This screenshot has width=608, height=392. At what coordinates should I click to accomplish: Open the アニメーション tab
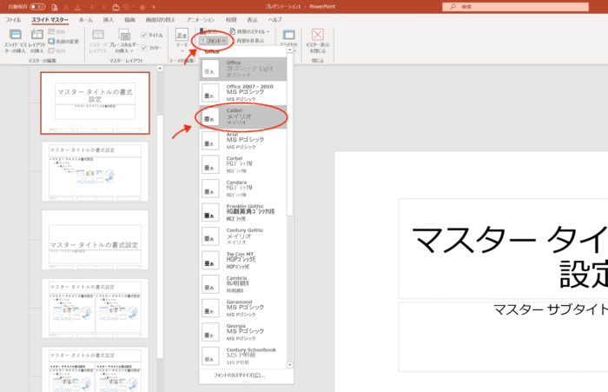pos(201,20)
